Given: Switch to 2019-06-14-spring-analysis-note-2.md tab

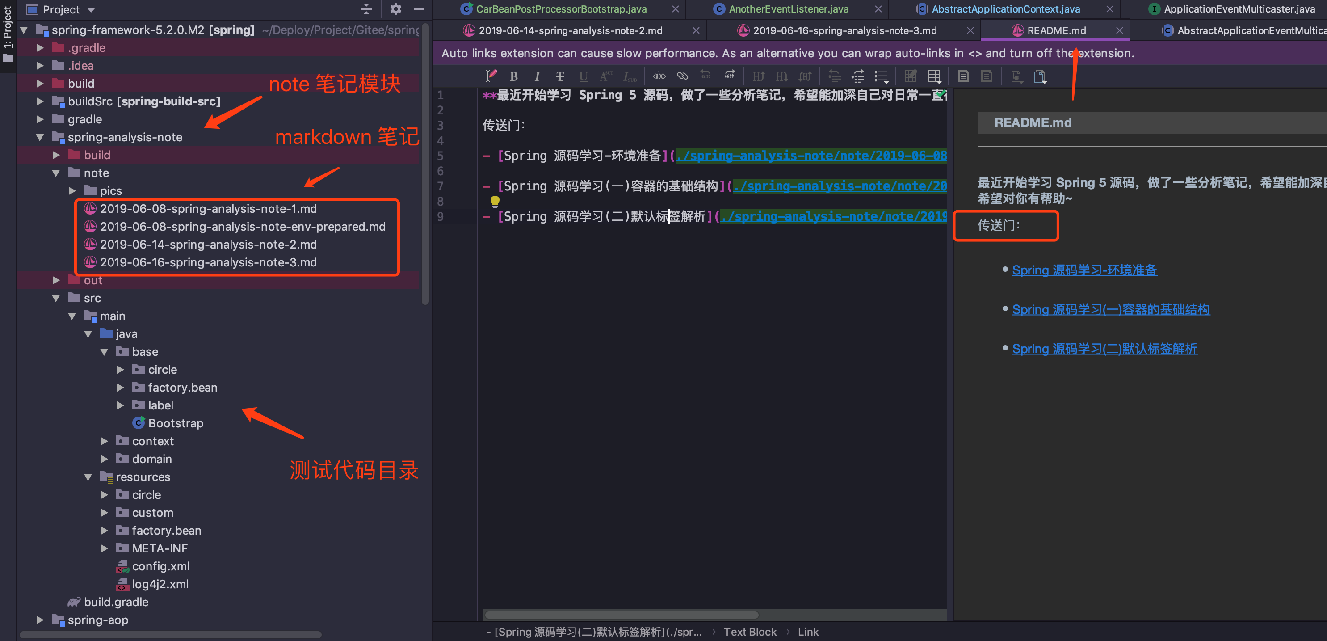Looking at the screenshot, I should tap(570, 30).
